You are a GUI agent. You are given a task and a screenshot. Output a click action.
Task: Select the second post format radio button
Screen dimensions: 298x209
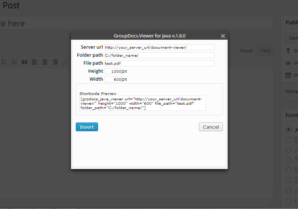point(289,140)
